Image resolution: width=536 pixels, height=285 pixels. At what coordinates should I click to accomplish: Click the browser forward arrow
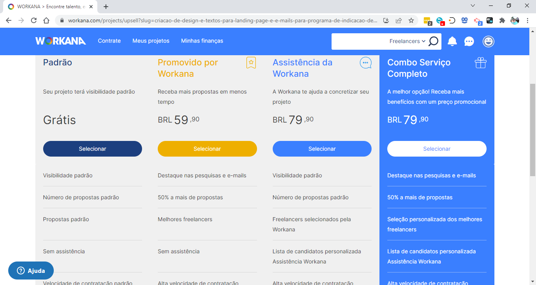click(21, 20)
